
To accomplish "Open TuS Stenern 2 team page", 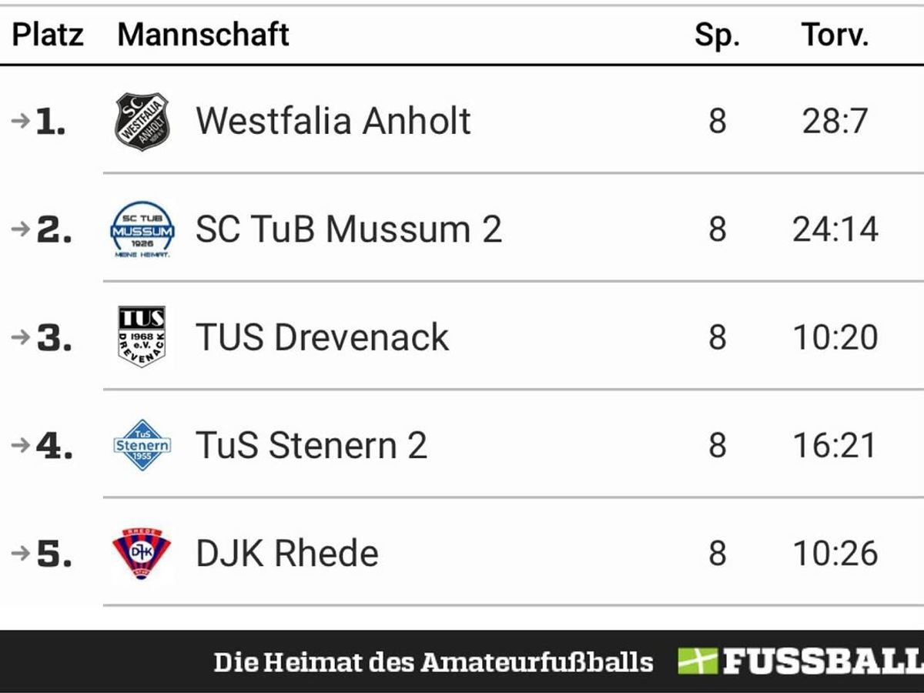I will pyautogui.click(x=311, y=445).
